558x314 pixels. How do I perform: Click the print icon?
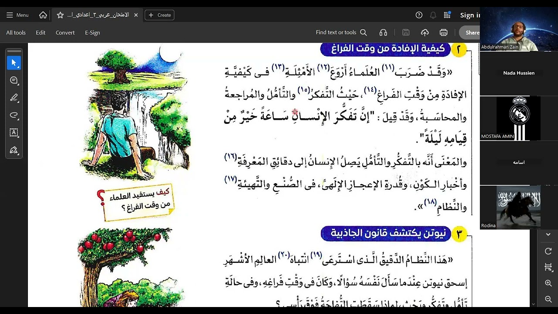point(443,32)
